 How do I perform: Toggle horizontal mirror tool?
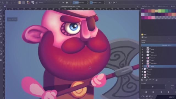(x=109, y=2)
